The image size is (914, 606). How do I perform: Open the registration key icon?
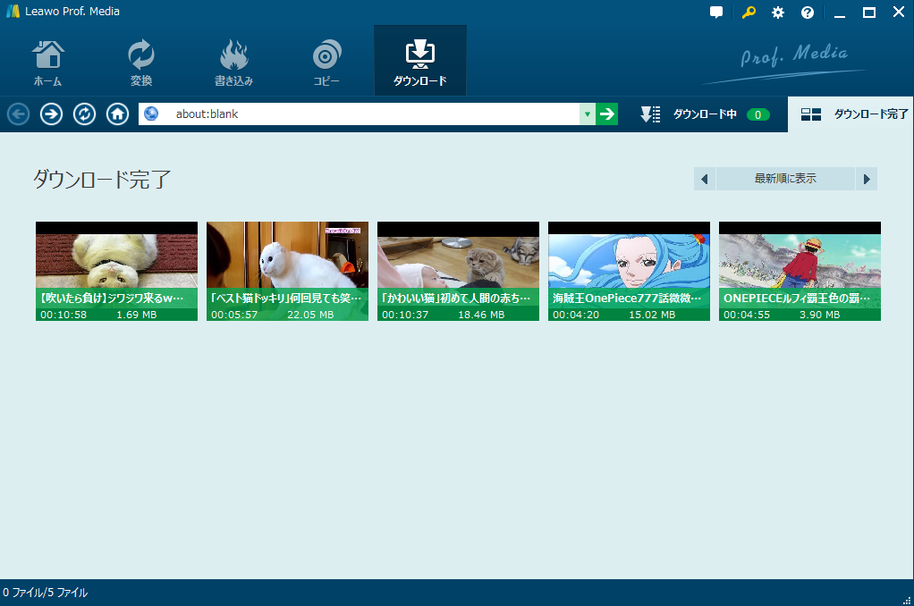click(749, 13)
